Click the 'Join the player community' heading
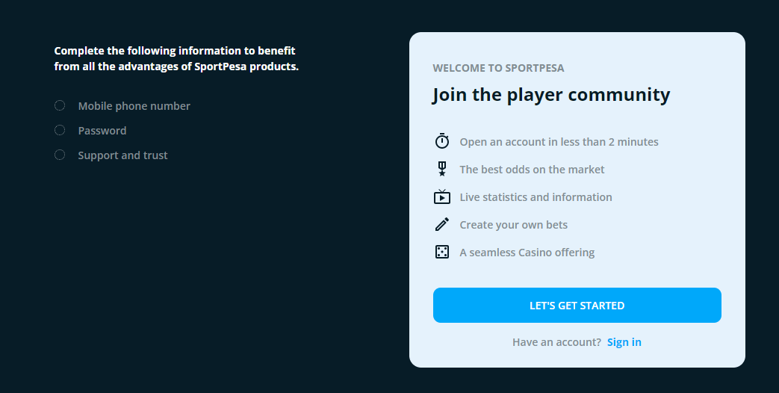 [550, 95]
